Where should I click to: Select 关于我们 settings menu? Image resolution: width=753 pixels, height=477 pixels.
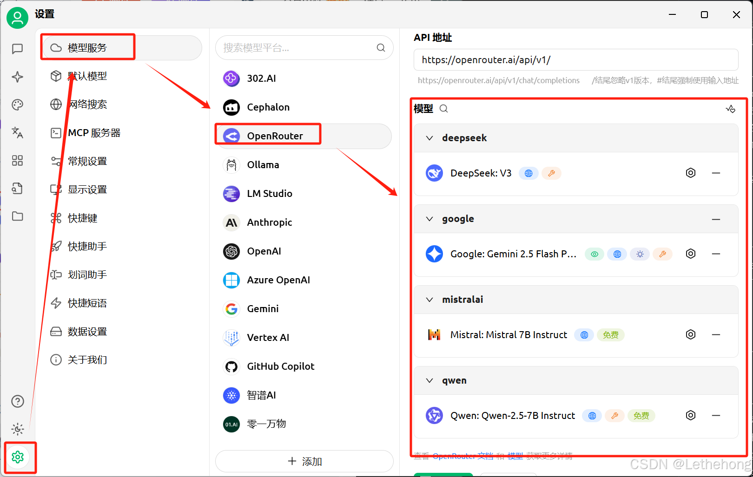point(122,359)
